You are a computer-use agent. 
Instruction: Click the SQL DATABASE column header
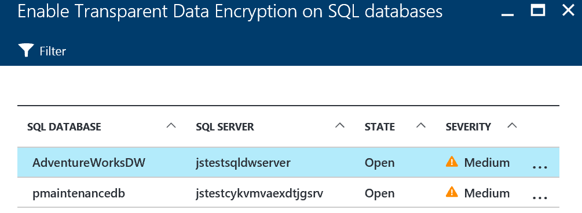click(x=64, y=127)
